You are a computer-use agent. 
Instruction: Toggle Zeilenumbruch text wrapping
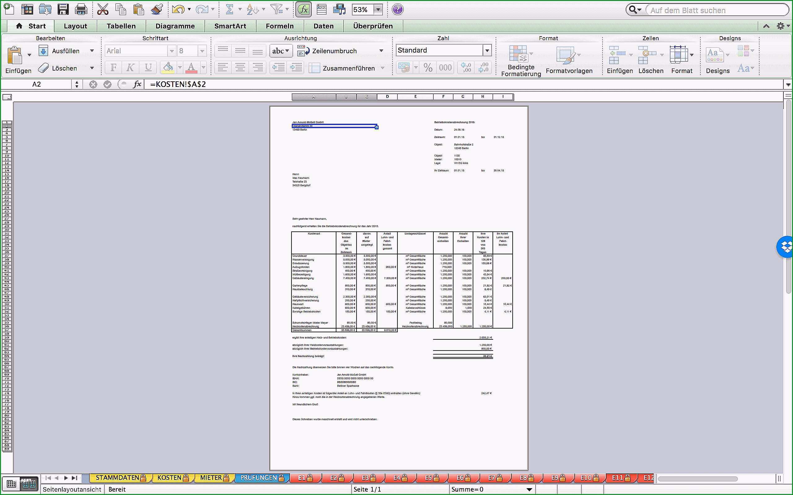tap(333, 51)
